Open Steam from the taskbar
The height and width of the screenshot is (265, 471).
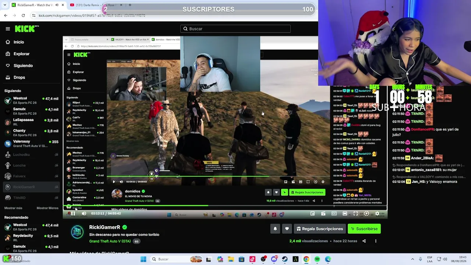pos(285,259)
